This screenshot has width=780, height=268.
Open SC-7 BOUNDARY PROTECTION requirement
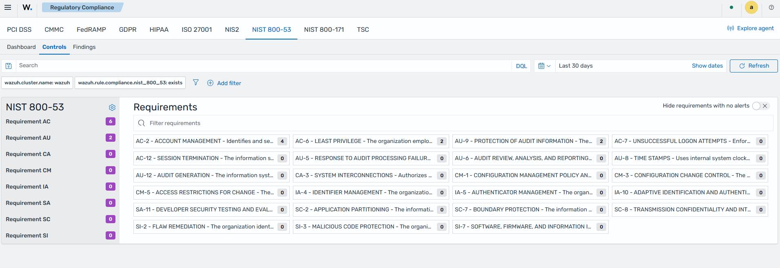click(530, 210)
